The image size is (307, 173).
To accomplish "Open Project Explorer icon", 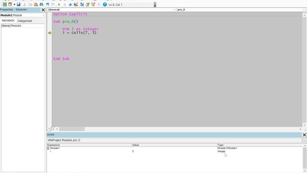I will 82,4.
